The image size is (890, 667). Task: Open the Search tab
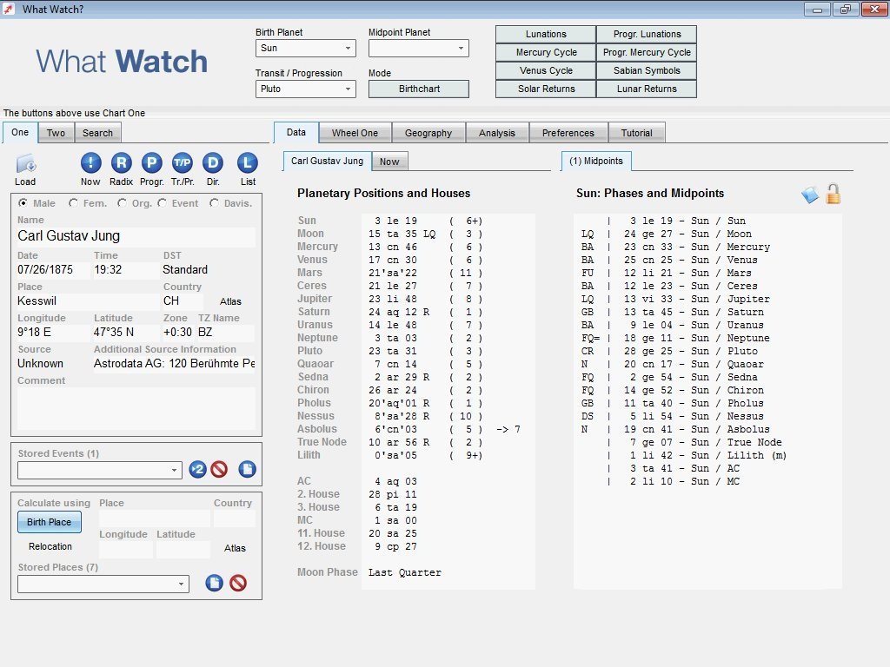coord(97,133)
